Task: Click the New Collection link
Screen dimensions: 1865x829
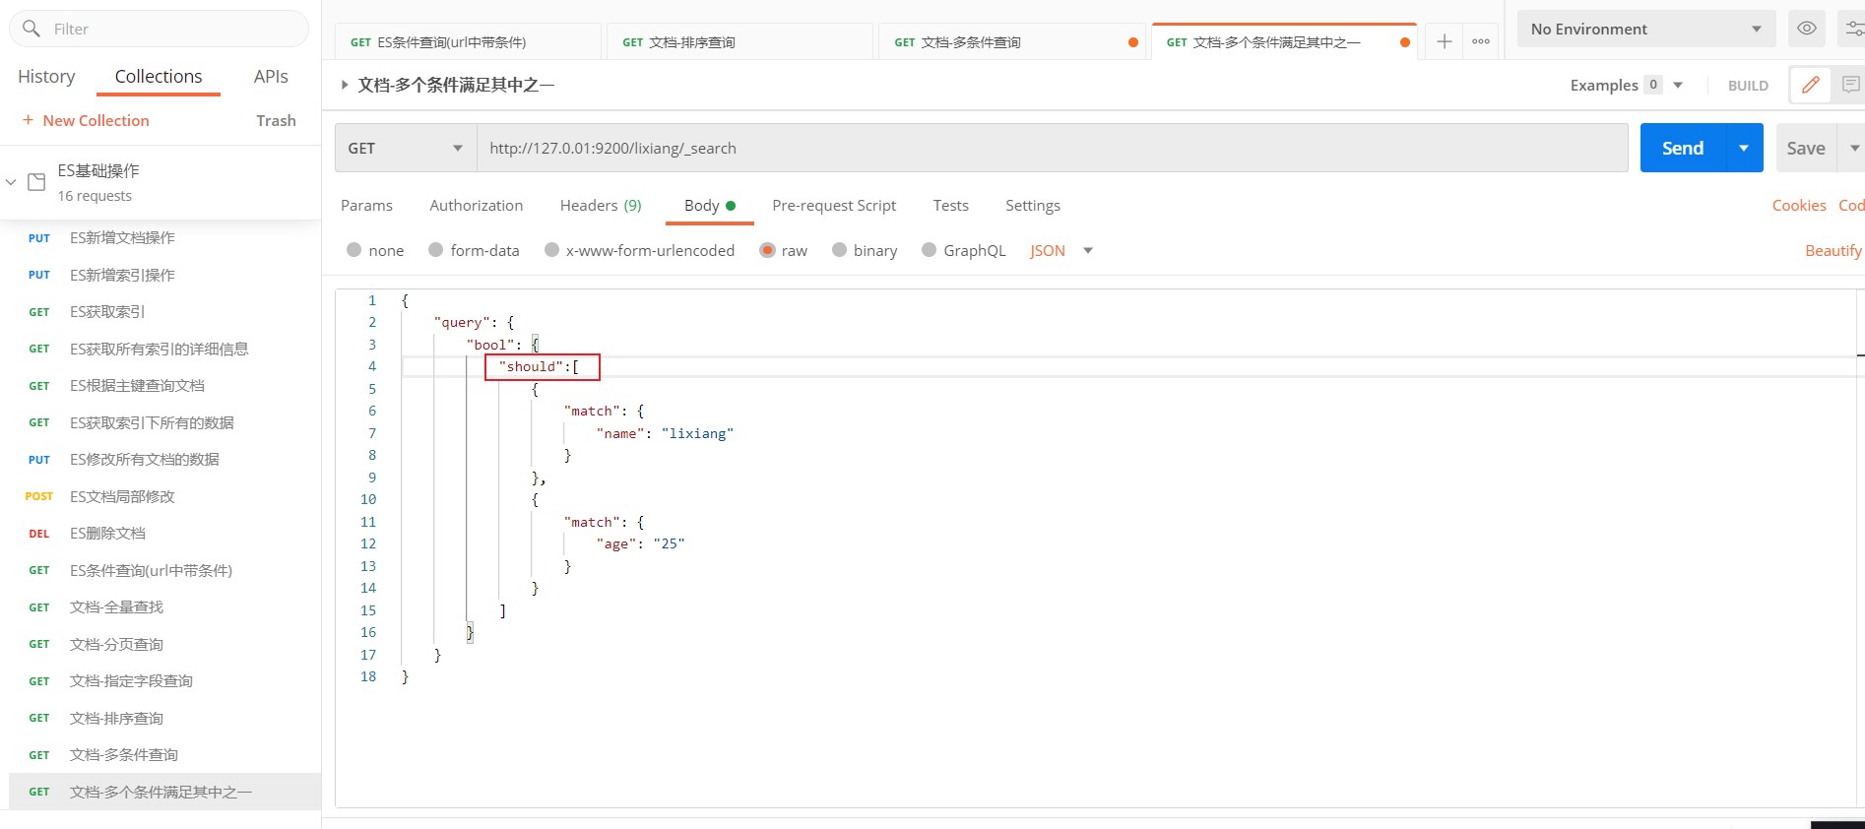Action: pos(86,120)
